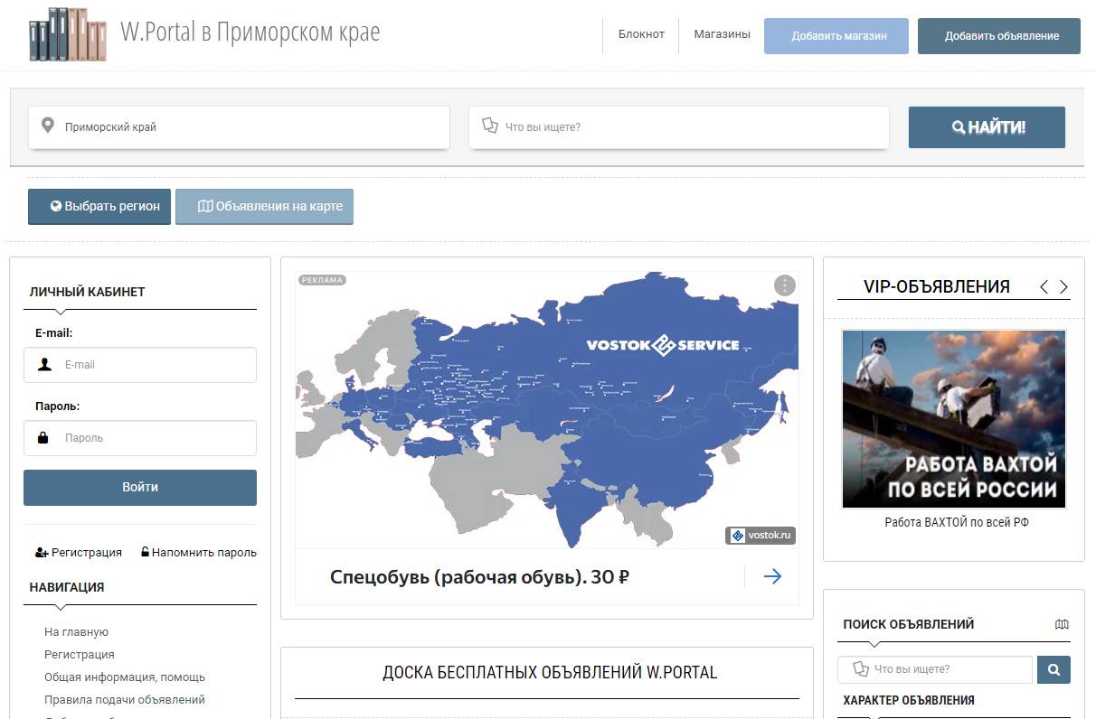Open Регистрация in the navigation list

80,655
